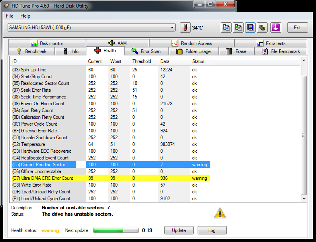Switch to the Folder Usage tab

click(194, 51)
